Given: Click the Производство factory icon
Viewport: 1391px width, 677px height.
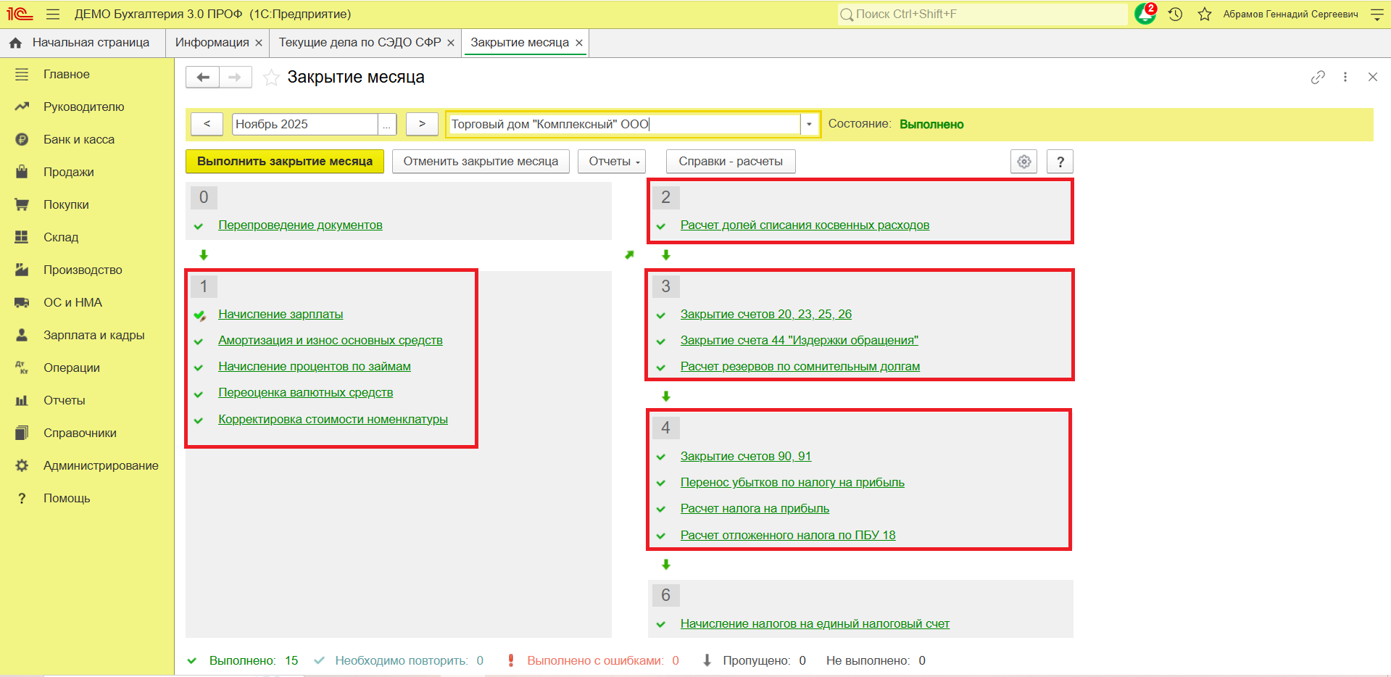Looking at the screenshot, I should [22, 270].
